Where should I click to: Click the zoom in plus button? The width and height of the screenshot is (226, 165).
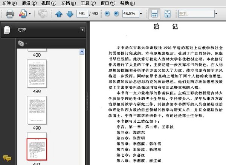coord(116,14)
